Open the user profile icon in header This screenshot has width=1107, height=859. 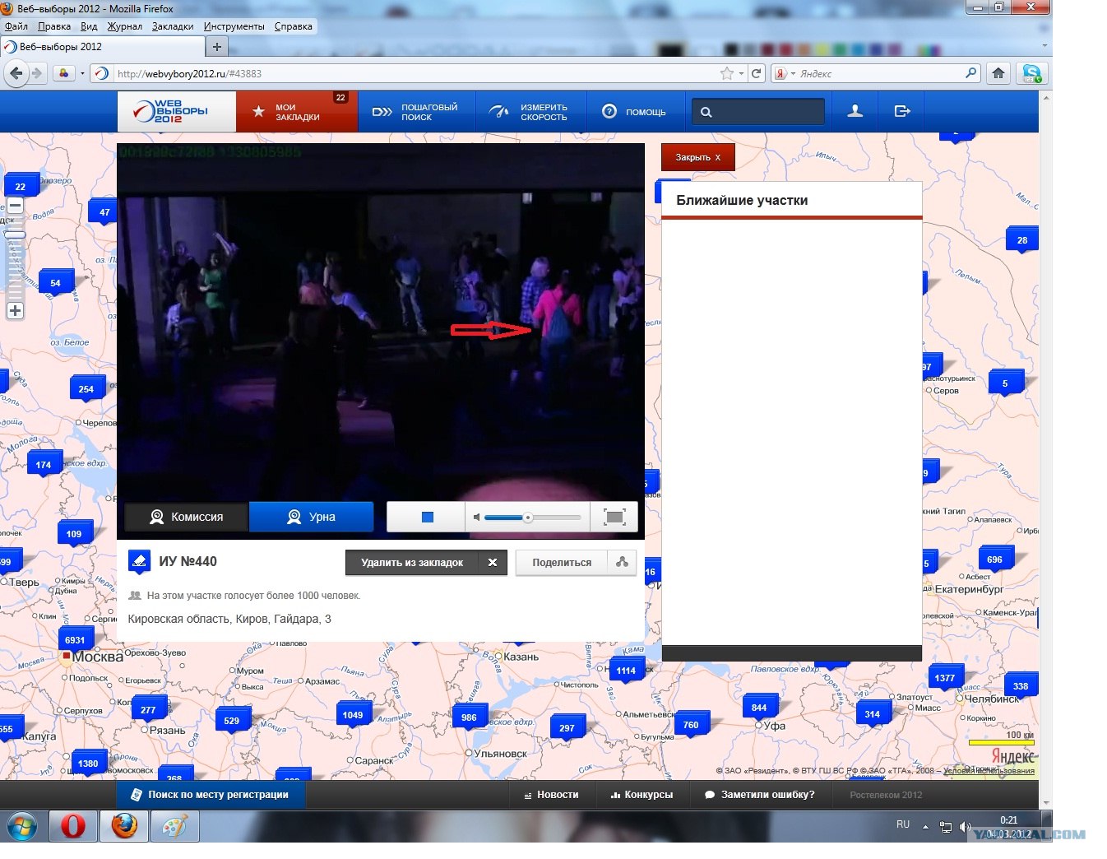tap(855, 111)
